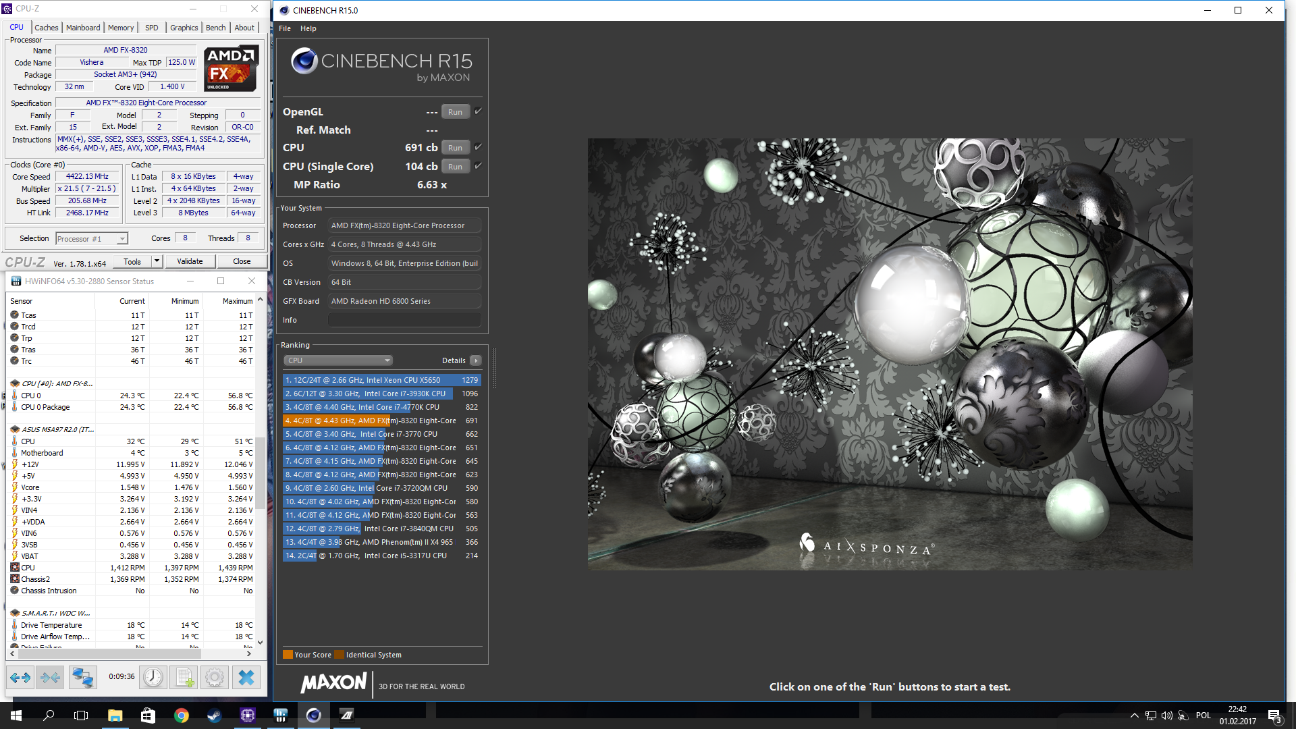The image size is (1296, 729).
Task: Toggle the OpenGL test checkbox
Action: pyautogui.click(x=478, y=111)
